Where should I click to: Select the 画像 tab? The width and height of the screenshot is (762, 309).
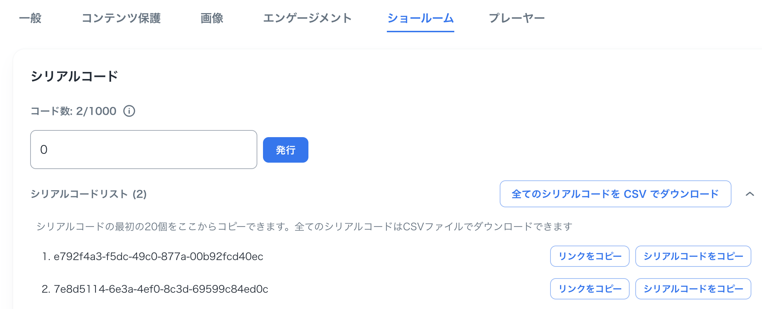pos(212,18)
